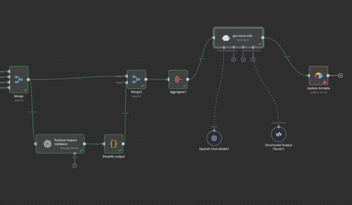This screenshot has height=205, width=352.
Task: Click the 'Message Model' subtitle text
Action: click(x=69, y=148)
